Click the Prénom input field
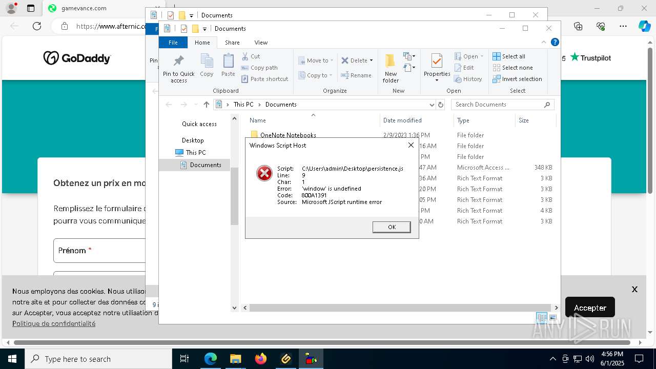 click(x=99, y=251)
